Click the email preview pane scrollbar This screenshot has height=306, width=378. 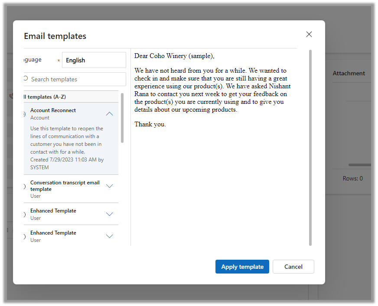click(310, 147)
